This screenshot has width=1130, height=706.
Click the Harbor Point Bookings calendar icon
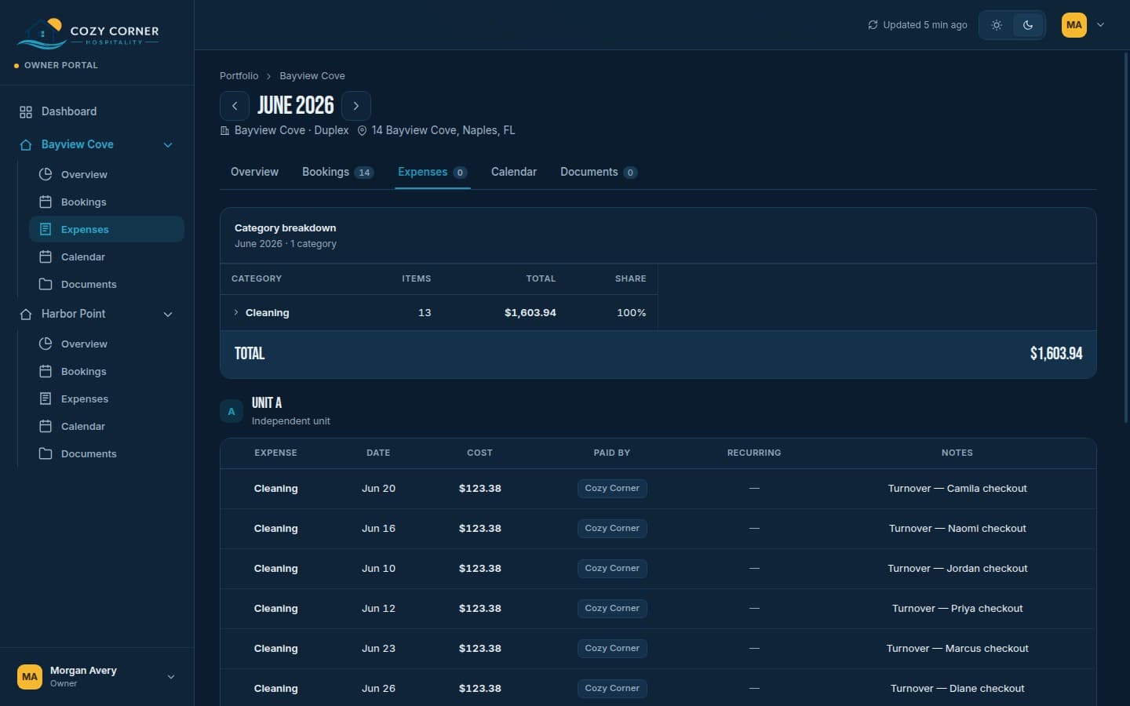pyautogui.click(x=46, y=371)
